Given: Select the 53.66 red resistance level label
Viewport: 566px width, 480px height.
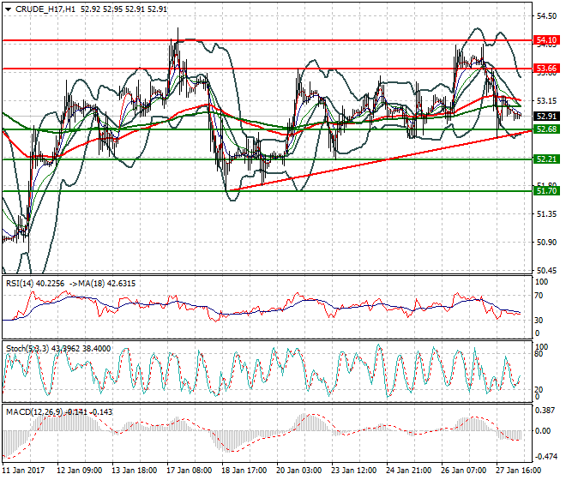Looking at the screenshot, I should click(547, 69).
